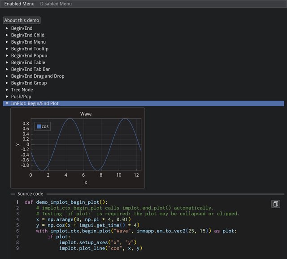Click the 'if plot:' line 7 of code
This screenshot has width=287, height=259.
(x=59, y=237)
